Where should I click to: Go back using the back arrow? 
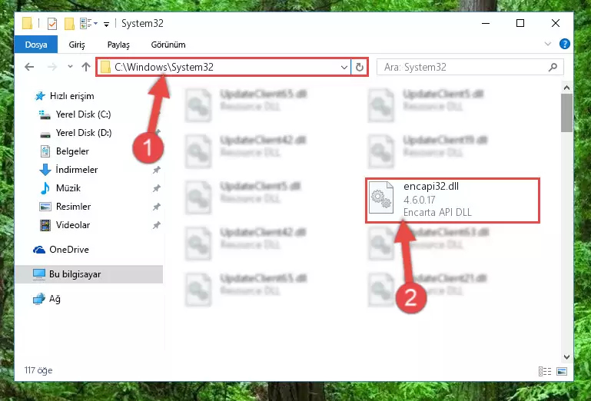[x=29, y=67]
